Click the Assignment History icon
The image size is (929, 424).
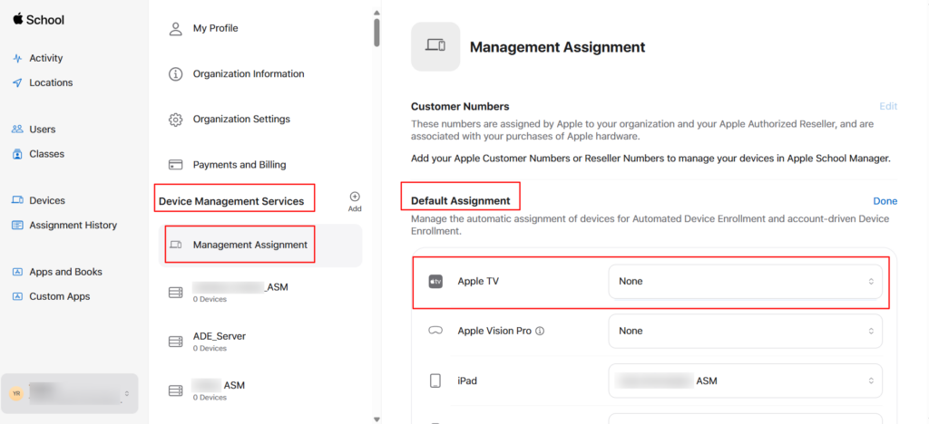click(17, 226)
